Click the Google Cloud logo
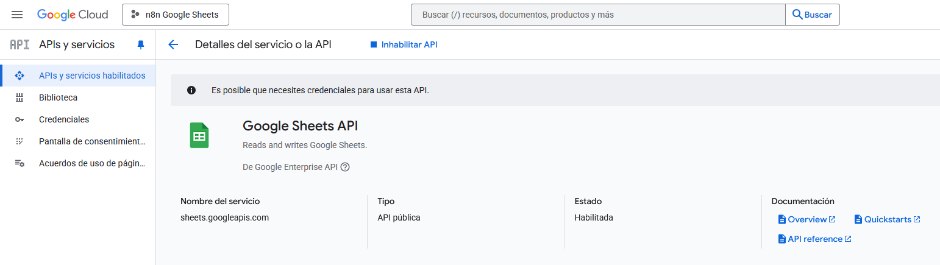 pyautogui.click(x=73, y=15)
